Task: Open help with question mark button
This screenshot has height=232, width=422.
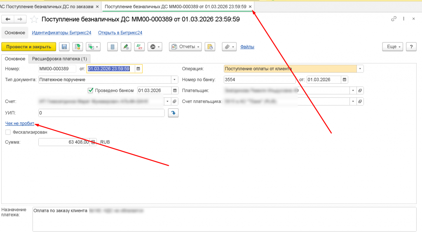Action: coord(411,47)
